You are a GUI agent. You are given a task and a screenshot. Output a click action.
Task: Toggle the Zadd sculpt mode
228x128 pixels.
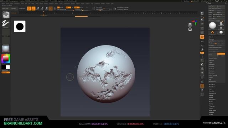[x=77, y=7]
